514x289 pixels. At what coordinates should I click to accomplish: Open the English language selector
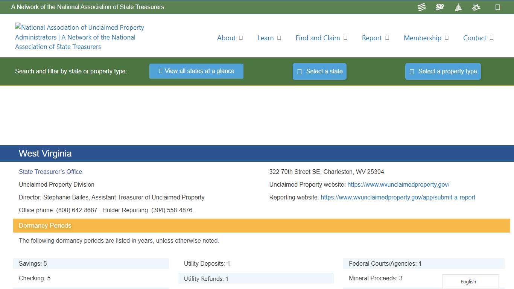468,281
